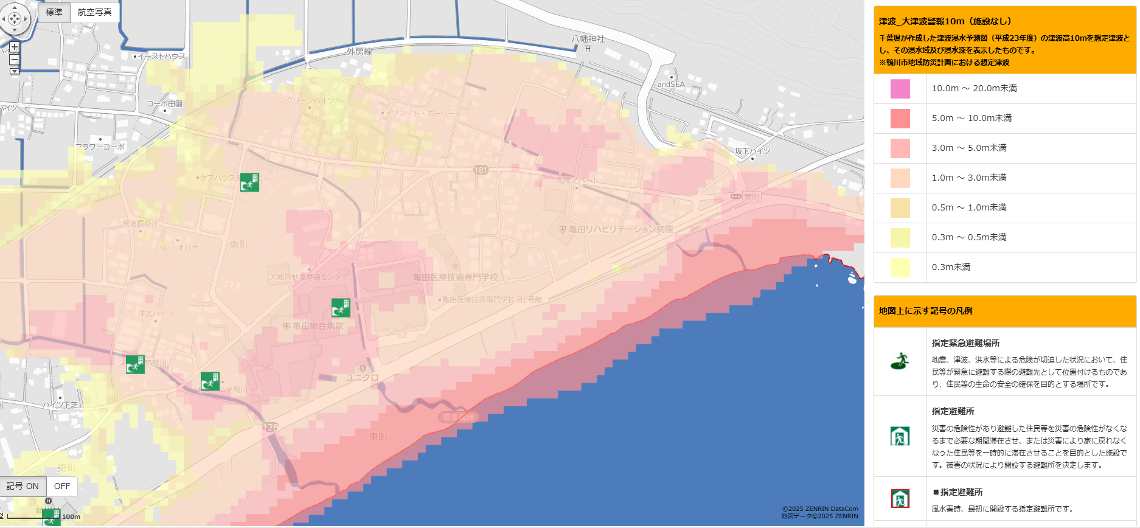The height and width of the screenshot is (528, 1140).
Task: Click the zoom out minus button
Action: pyautogui.click(x=15, y=60)
